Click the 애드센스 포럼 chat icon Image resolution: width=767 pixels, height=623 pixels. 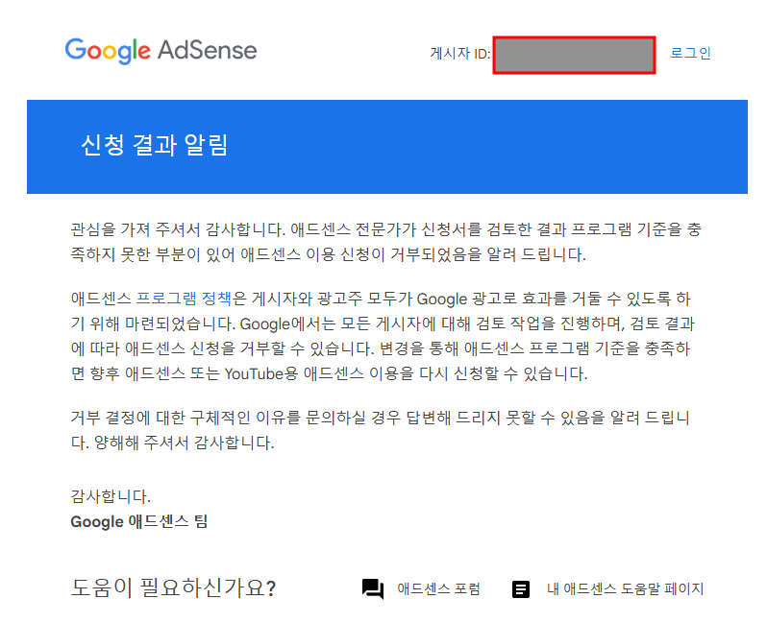(373, 588)
